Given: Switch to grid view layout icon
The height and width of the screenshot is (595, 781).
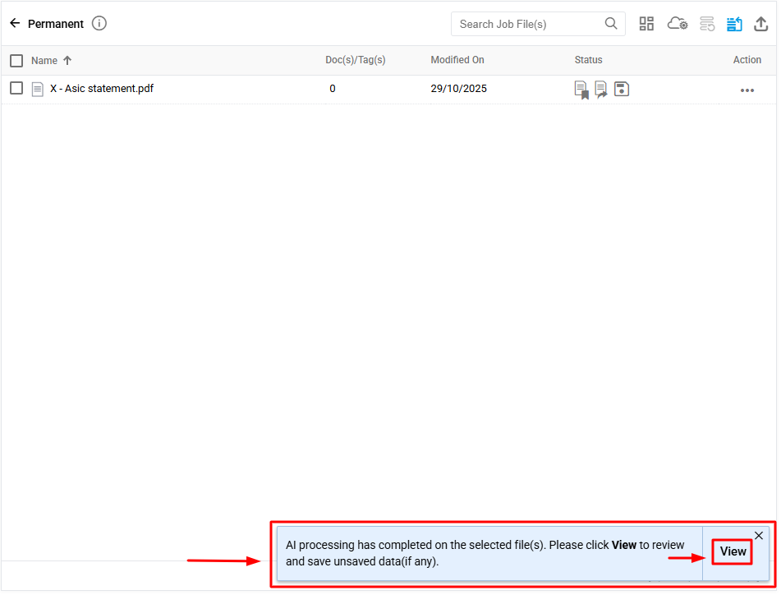Looking at the screenshot, I should click(647, 24).
